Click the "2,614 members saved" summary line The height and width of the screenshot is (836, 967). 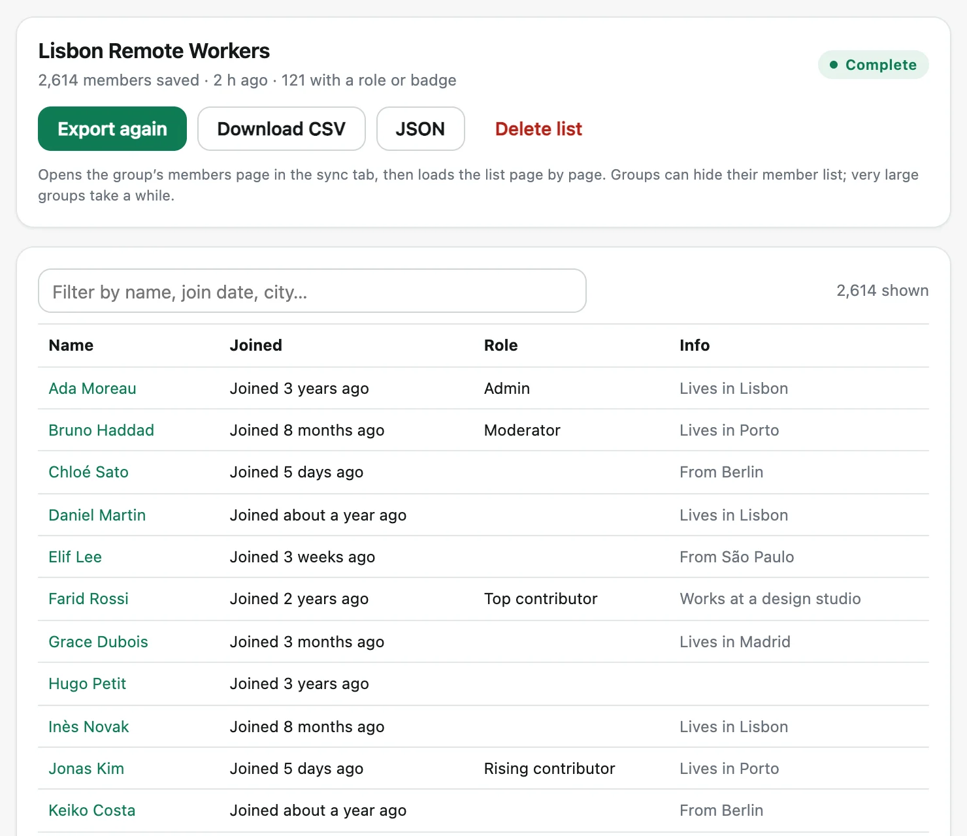click(x=247, y=80)
